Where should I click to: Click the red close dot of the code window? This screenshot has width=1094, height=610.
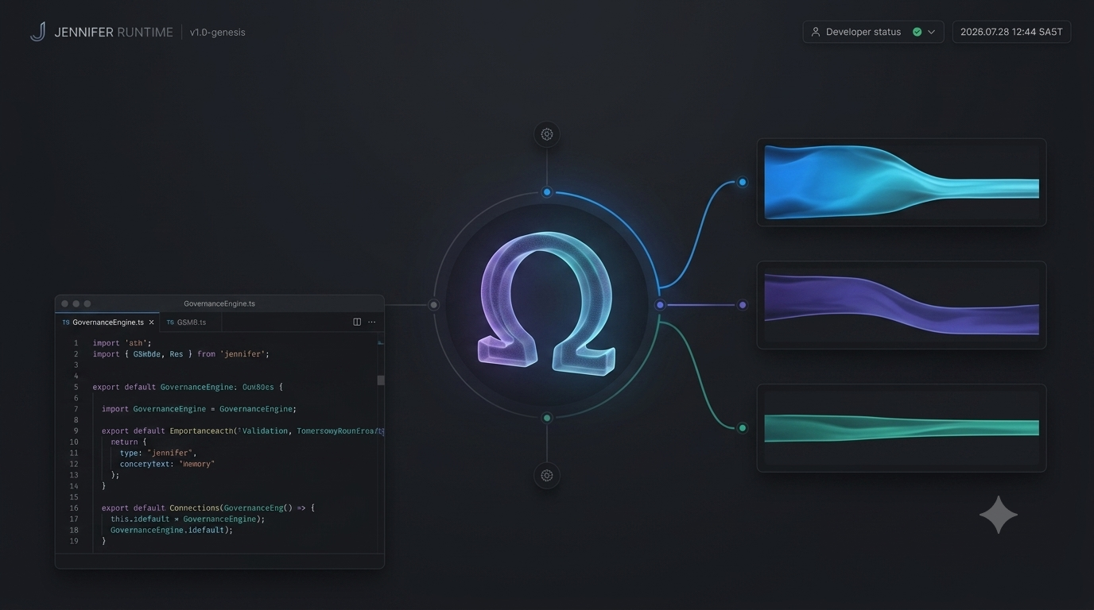(65, 303)
